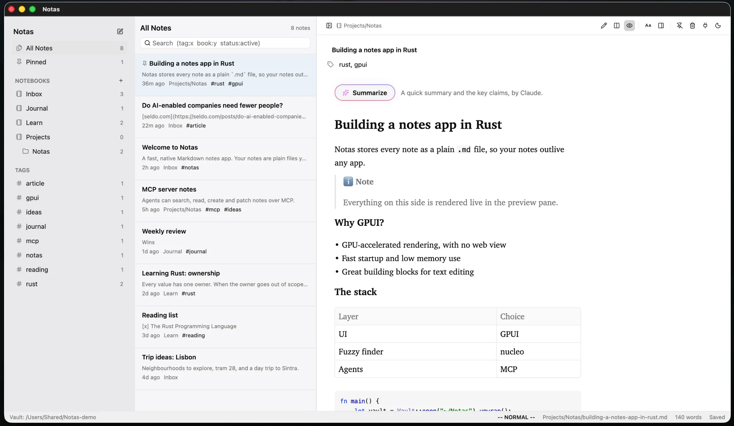The height and width of the screenshot is (426, 734).
Task: Focus the Search notes field
Action: click(225, 43)
